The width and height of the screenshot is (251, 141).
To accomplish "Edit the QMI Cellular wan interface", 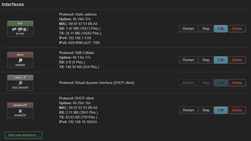I will tap(221, 60).
